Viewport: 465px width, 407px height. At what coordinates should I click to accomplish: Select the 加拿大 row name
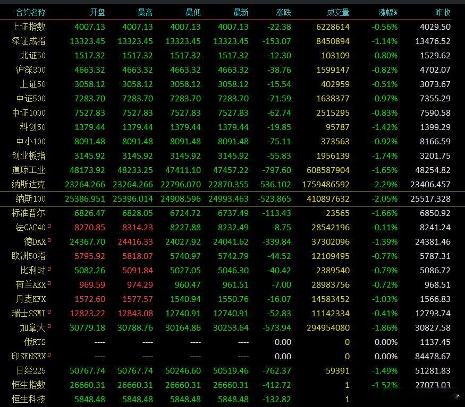(32, 327)
